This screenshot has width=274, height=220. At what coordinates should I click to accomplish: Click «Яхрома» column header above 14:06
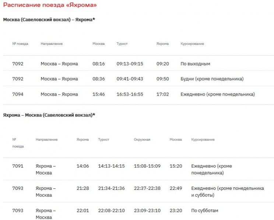pos(82,139)
